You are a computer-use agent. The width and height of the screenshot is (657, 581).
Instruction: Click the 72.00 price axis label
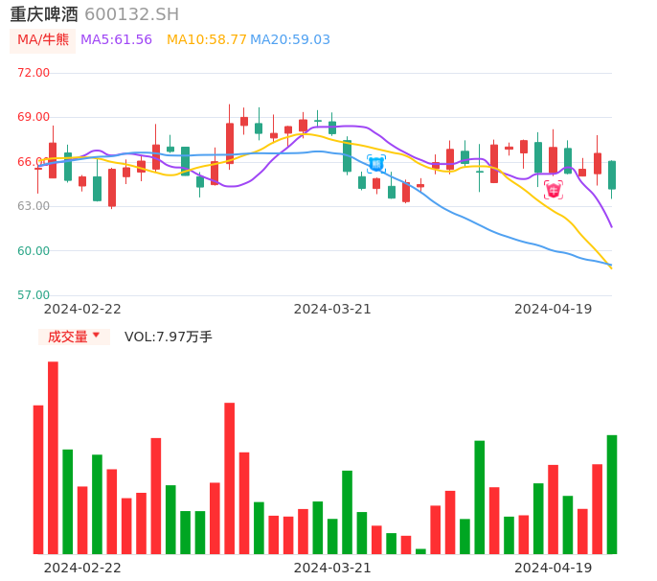34,72
